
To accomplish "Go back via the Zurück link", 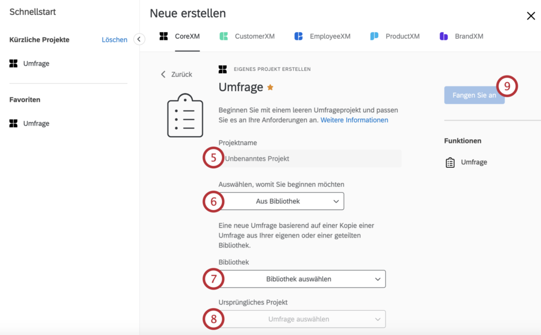I will point(182,74).
